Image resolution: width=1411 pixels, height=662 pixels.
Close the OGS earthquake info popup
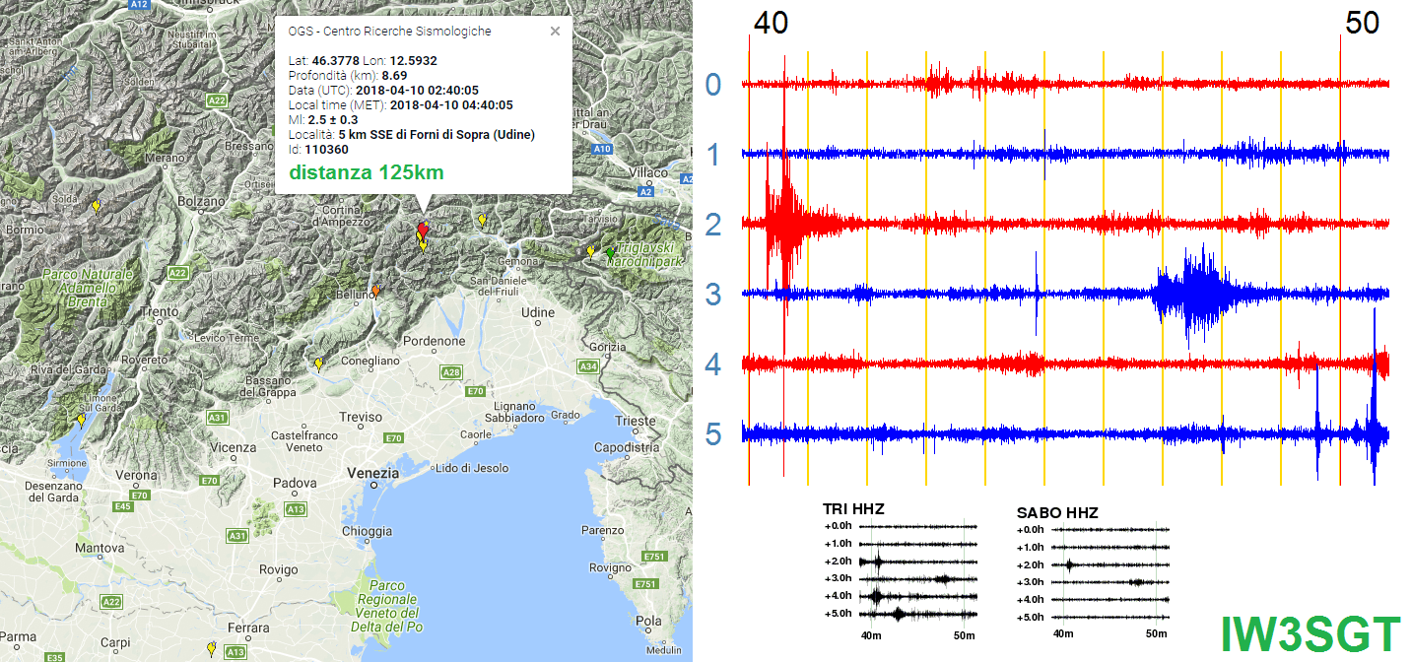555,32
